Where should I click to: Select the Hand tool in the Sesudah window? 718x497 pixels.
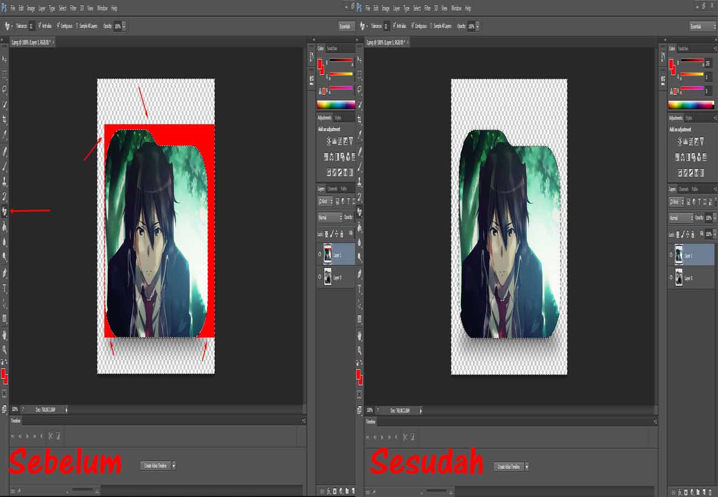(x=360, y=335)
